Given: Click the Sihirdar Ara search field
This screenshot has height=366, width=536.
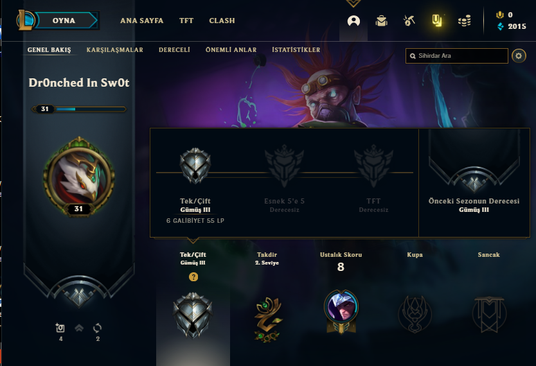Looking at the screenshot, I should pyautogui.click(x=457, y=56).
